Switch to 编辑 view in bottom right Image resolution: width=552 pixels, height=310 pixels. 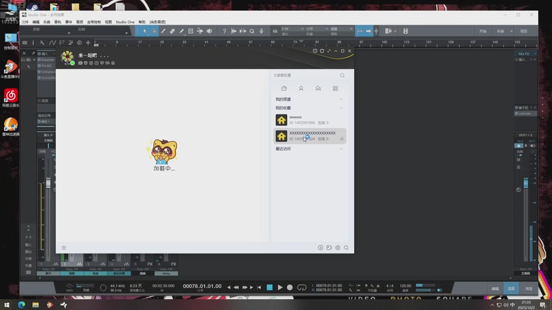click(495, 289)
